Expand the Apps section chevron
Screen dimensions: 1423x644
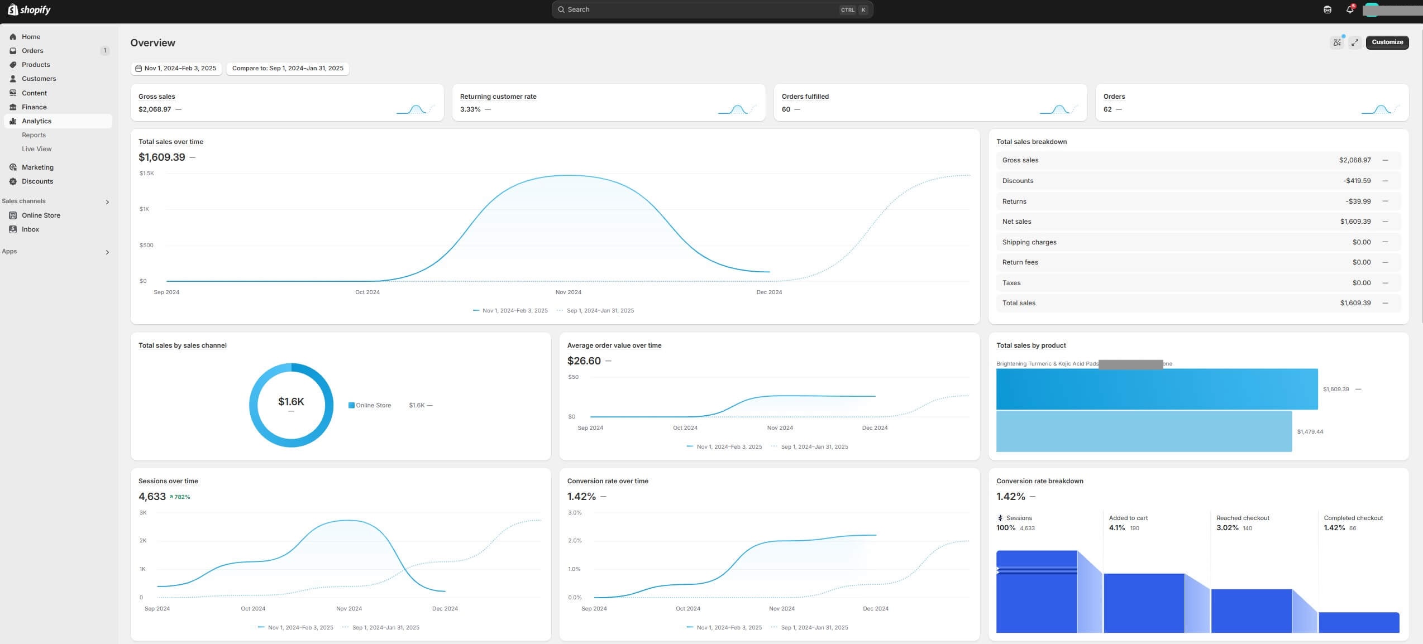(107, 252)
